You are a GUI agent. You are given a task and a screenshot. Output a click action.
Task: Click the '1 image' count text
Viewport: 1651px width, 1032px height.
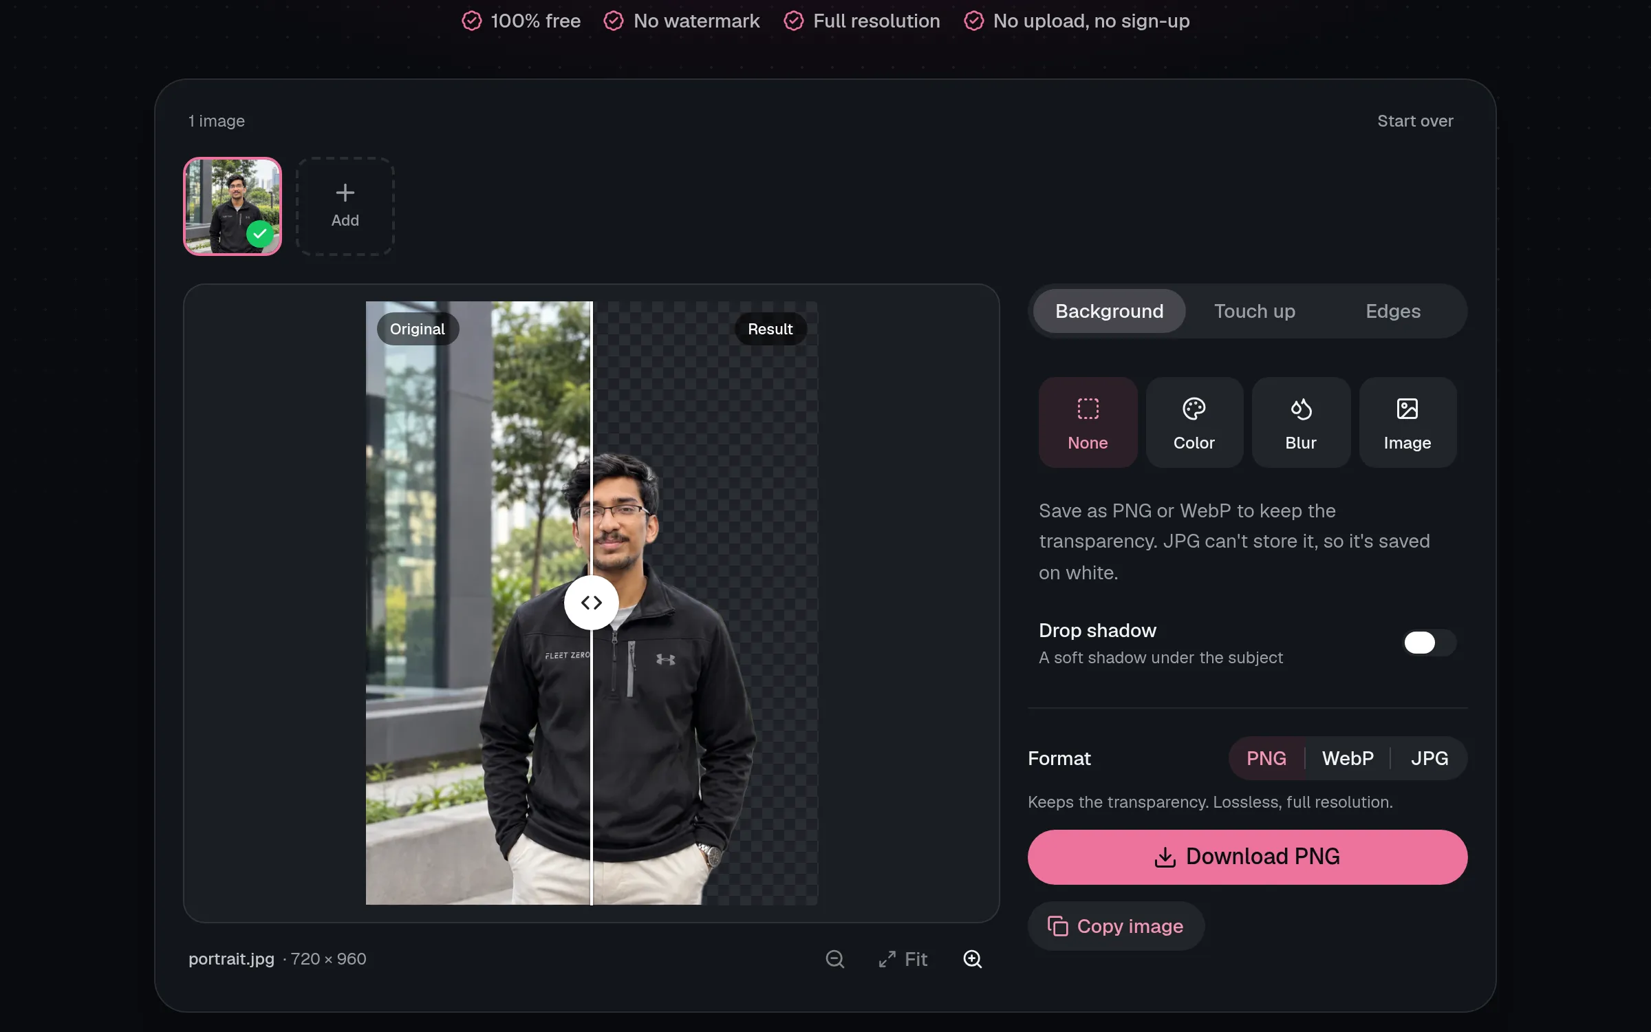tap(217, 121)
